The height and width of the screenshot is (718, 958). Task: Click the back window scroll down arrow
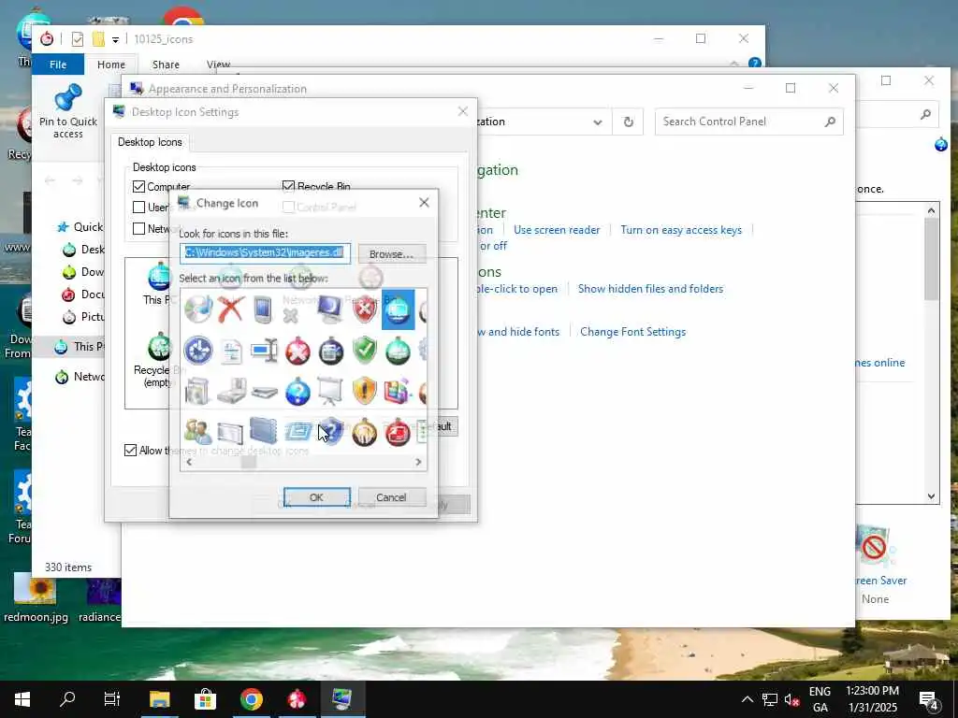(x=931, y=496)
